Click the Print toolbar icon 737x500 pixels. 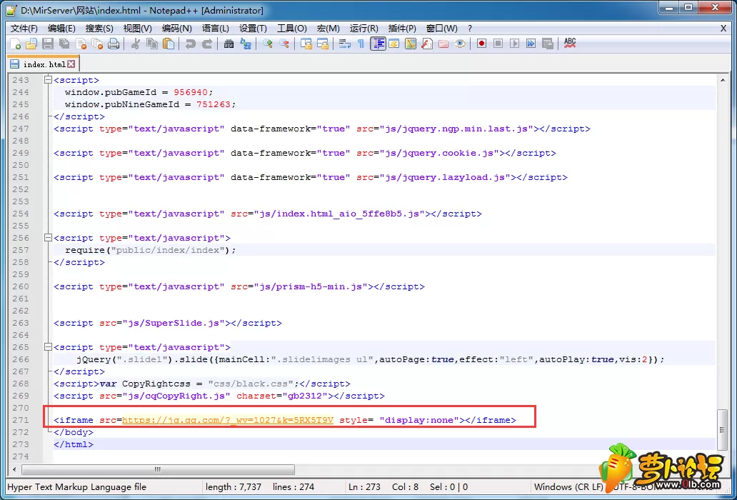(114, 44)
